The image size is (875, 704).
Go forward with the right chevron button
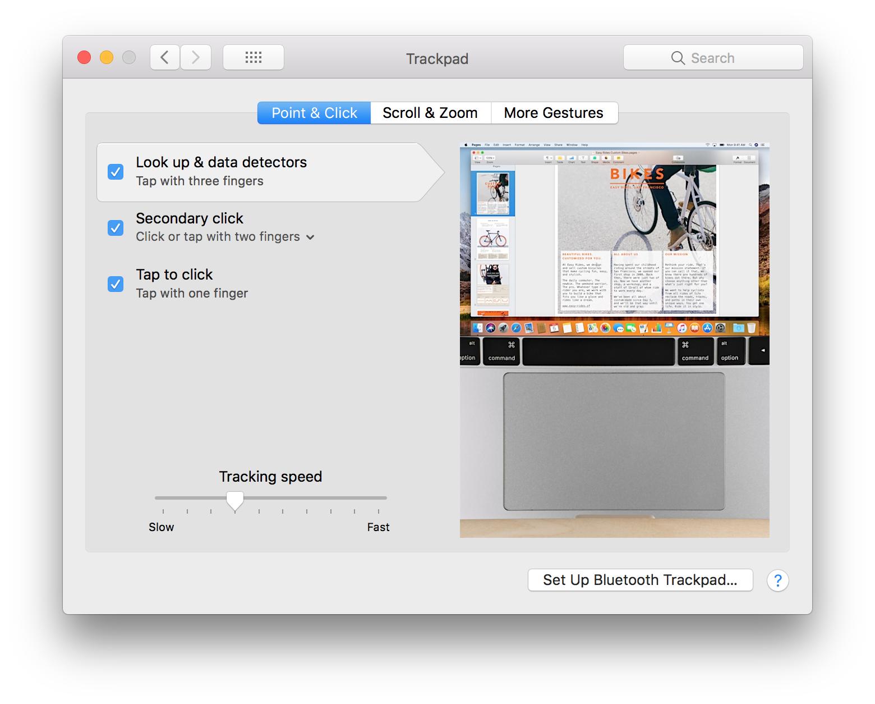196,57
